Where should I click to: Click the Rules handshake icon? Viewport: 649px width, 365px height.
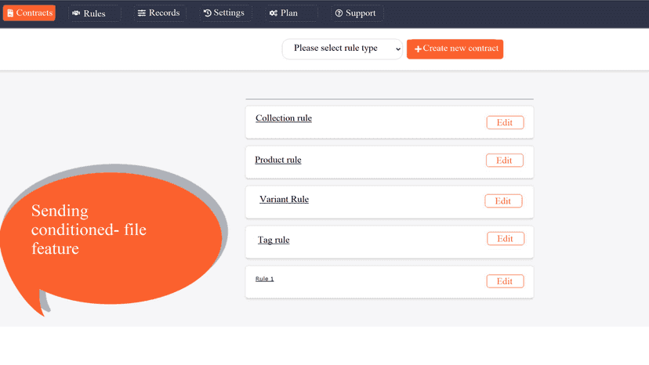point(76,13)
